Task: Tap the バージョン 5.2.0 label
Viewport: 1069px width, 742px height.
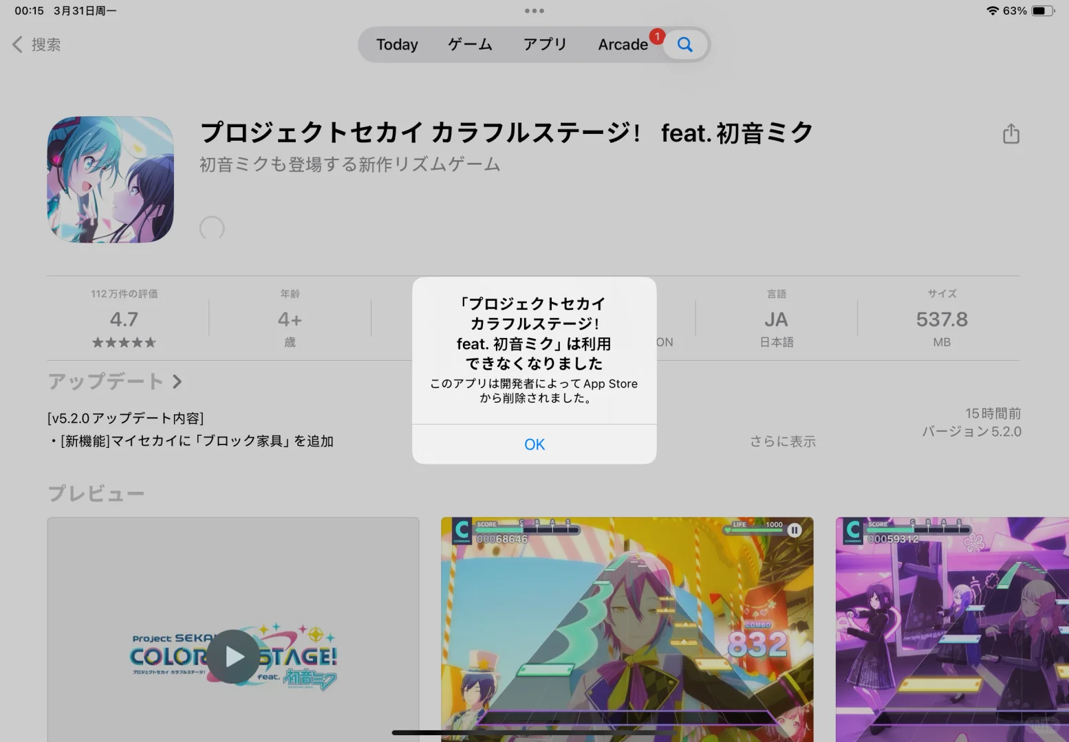Action: (971, 431)
